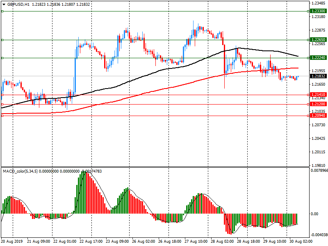Click the 22 Aug 01:00 time axis label
This screenshot has height=246, width=328.
(x=65, y=241)
